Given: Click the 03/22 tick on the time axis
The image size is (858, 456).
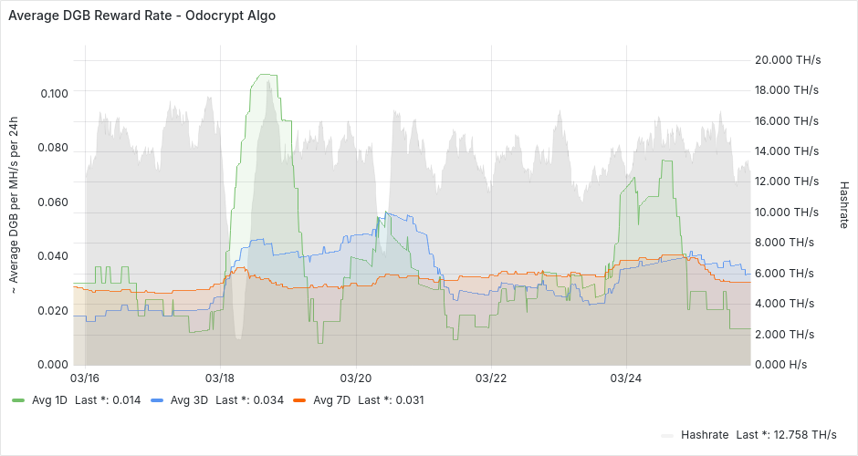Looking at the screenshot, I should [490, 377].
